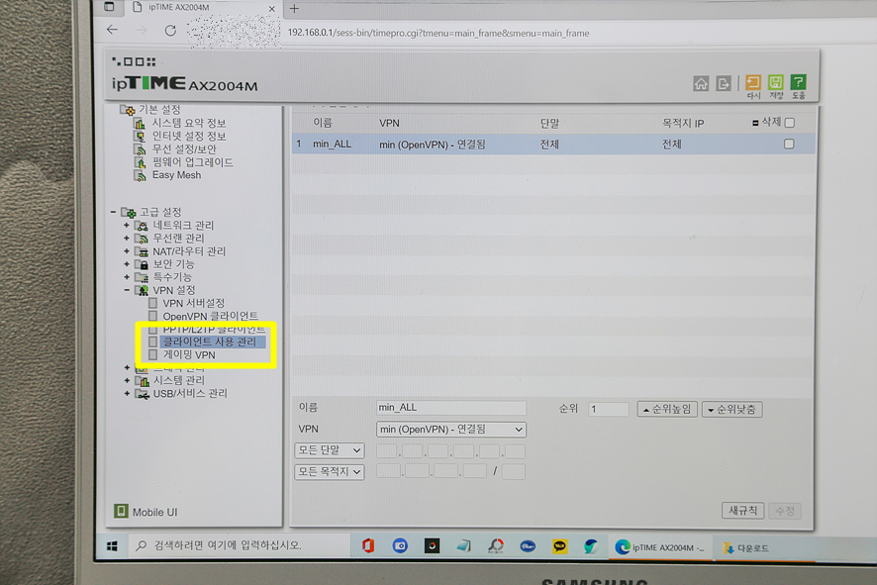This screenshot has width=877, height=585.
Task: Click the home icon in ipTIME header
Action: (701, 84)
